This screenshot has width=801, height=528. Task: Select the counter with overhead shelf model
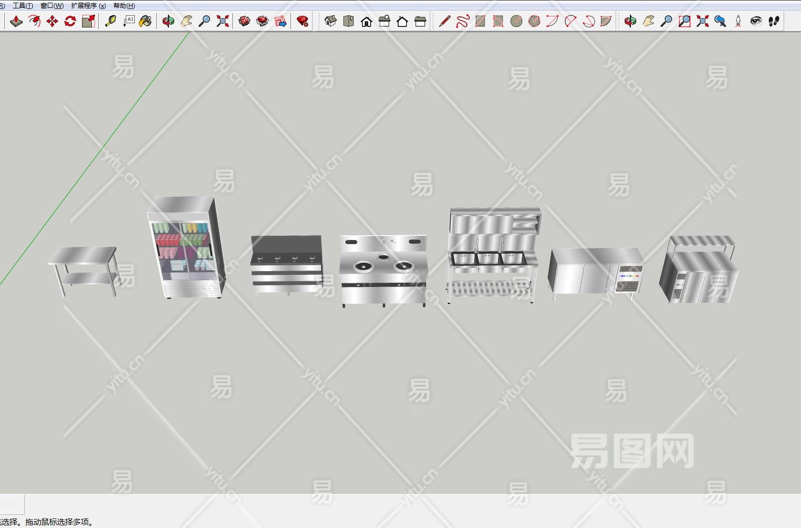(x=698, y=270)
